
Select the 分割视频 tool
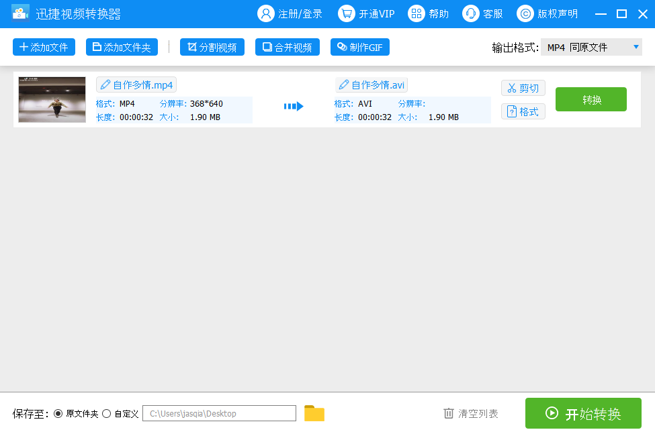pos(212,47)
